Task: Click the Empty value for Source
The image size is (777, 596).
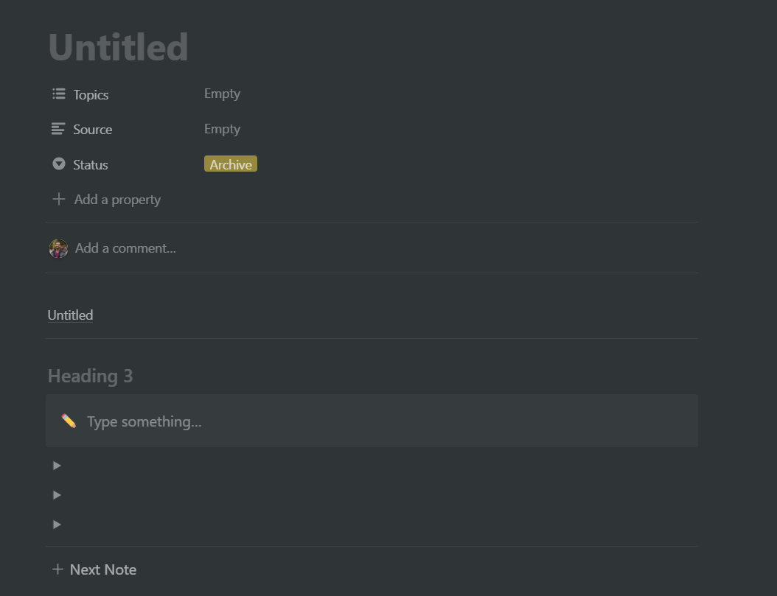Action: coord(222,129)
